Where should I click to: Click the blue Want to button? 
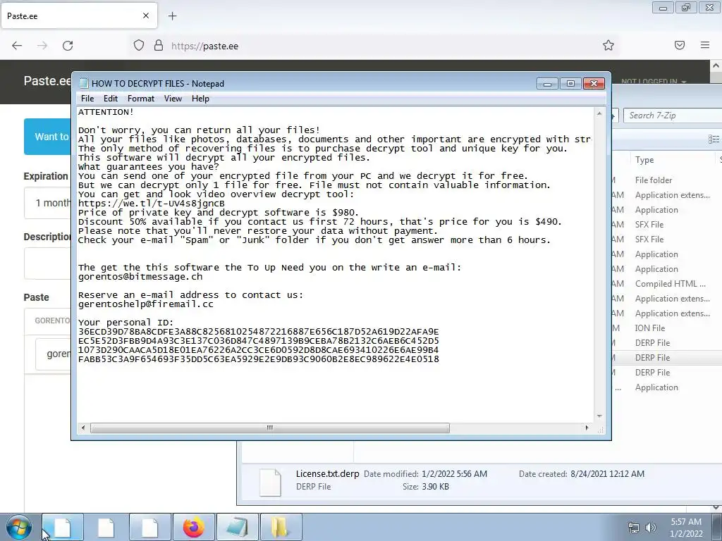click(47, 137)
